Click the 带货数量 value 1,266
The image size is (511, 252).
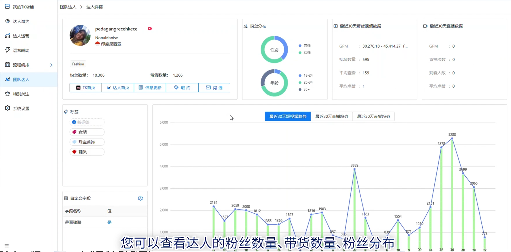pyautogui.click(x=178, y=75)
